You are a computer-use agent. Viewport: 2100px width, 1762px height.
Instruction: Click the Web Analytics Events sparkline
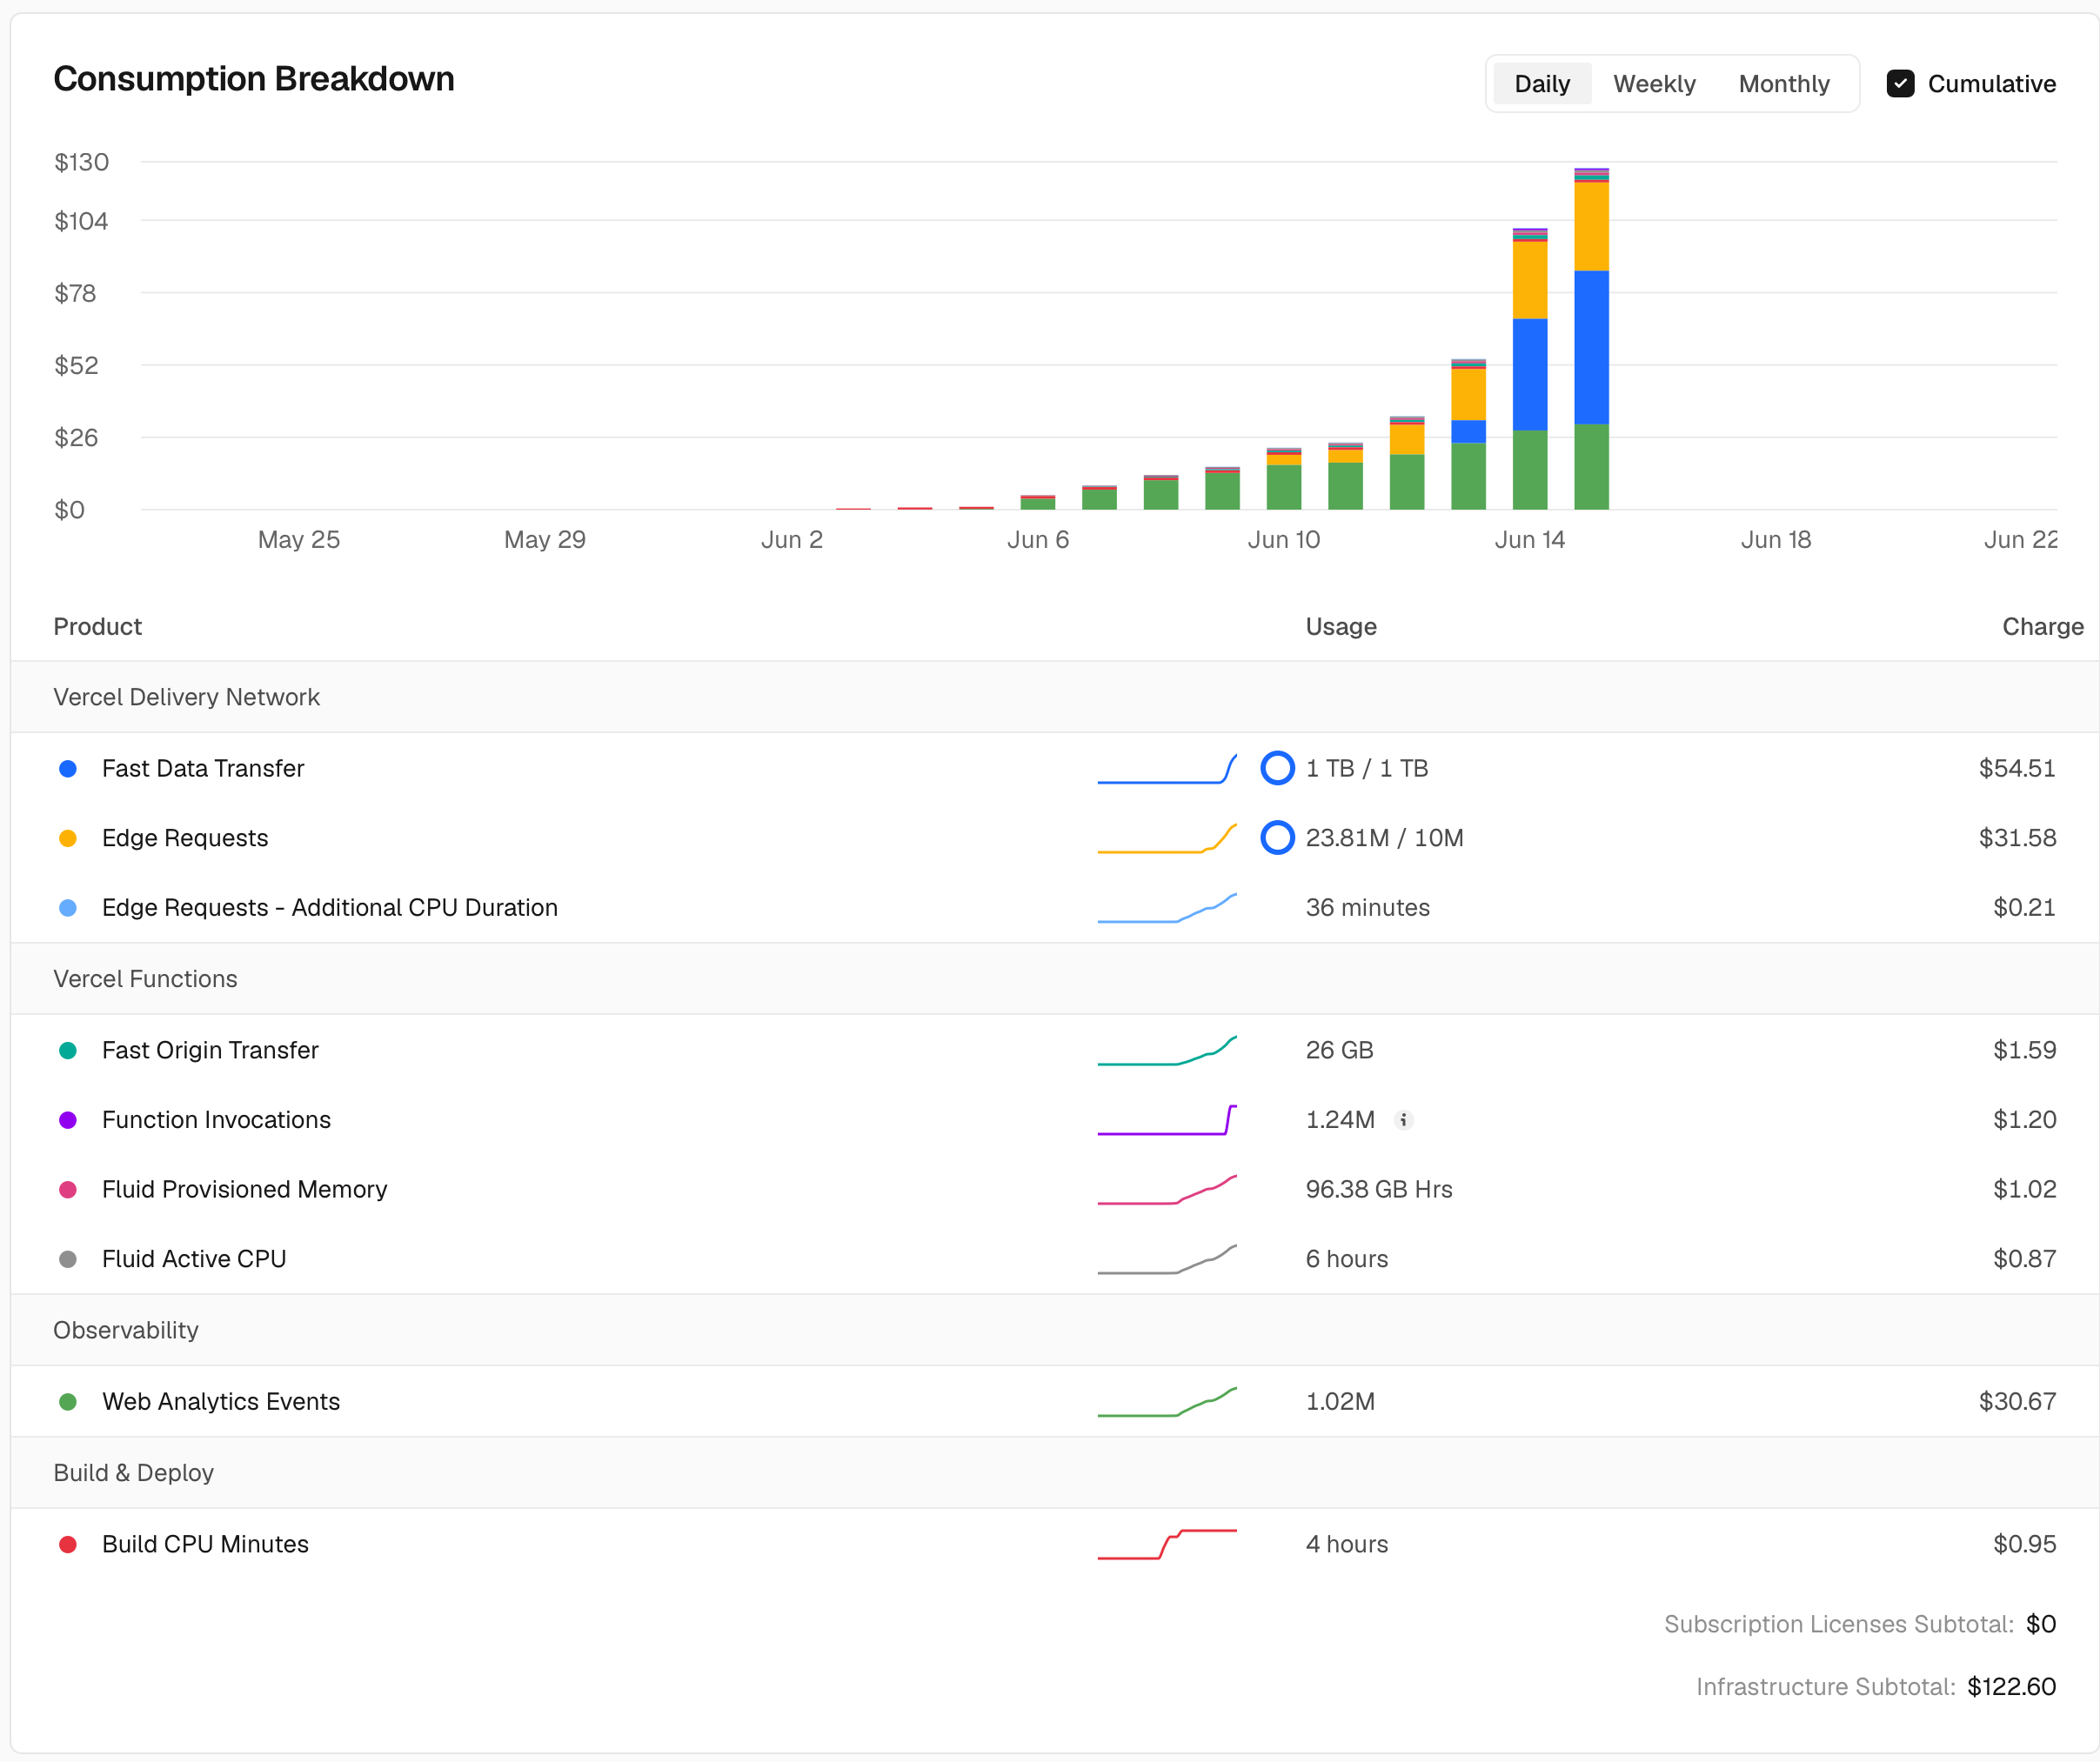[x=1167, y=1402]
